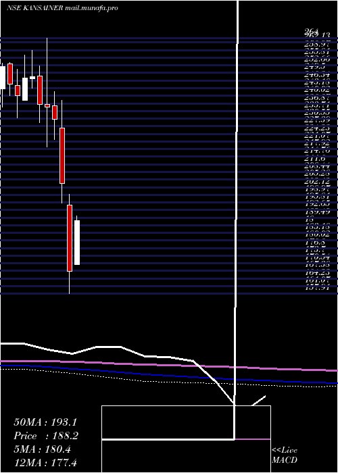Click the Price : 188.2 reading
The width and height of the screenshot is (338, 473).
point(46,436)
